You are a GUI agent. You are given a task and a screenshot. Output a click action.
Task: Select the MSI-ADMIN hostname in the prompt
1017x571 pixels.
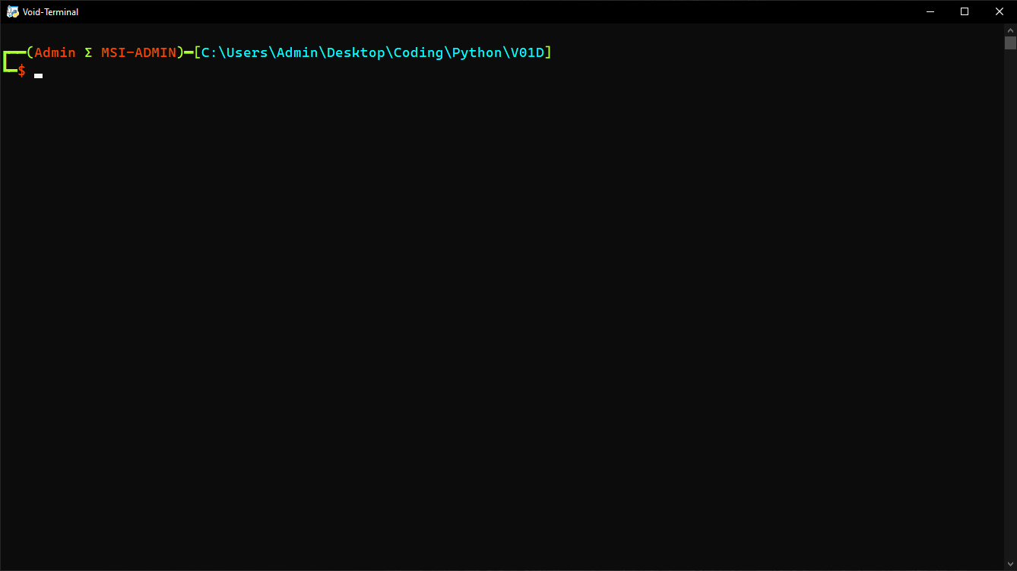tap(140, 52)
